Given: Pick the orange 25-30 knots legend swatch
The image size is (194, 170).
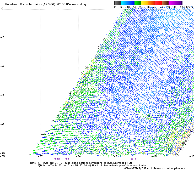Looking at the screenshot, I should [152, 3].
